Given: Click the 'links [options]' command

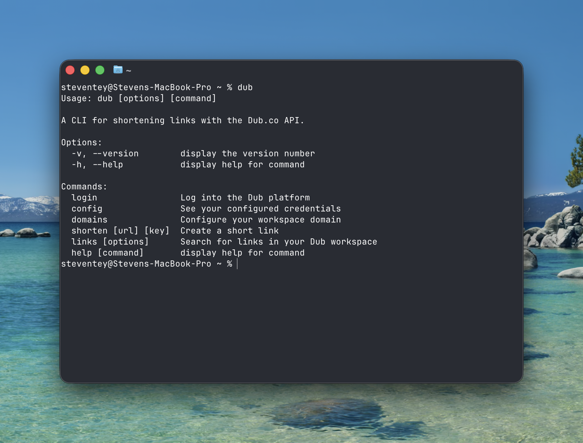Looking at the screenshot, I should pyautogui.click(x=110, y=242).
